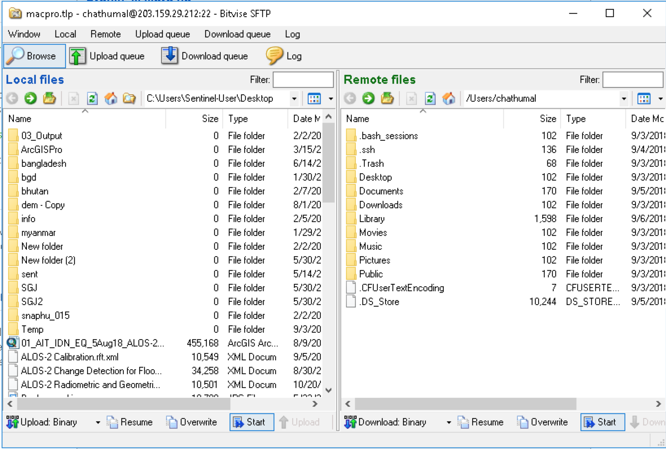Select the myanmar local folder

(x=38, y=232)
